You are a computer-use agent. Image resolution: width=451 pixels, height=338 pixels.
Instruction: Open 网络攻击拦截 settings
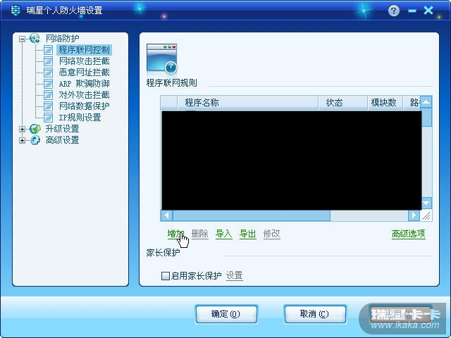pyautogui.click(x=84, y=61)
